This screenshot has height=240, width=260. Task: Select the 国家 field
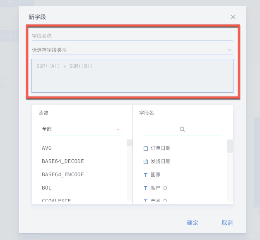click(x=156, y=175)
